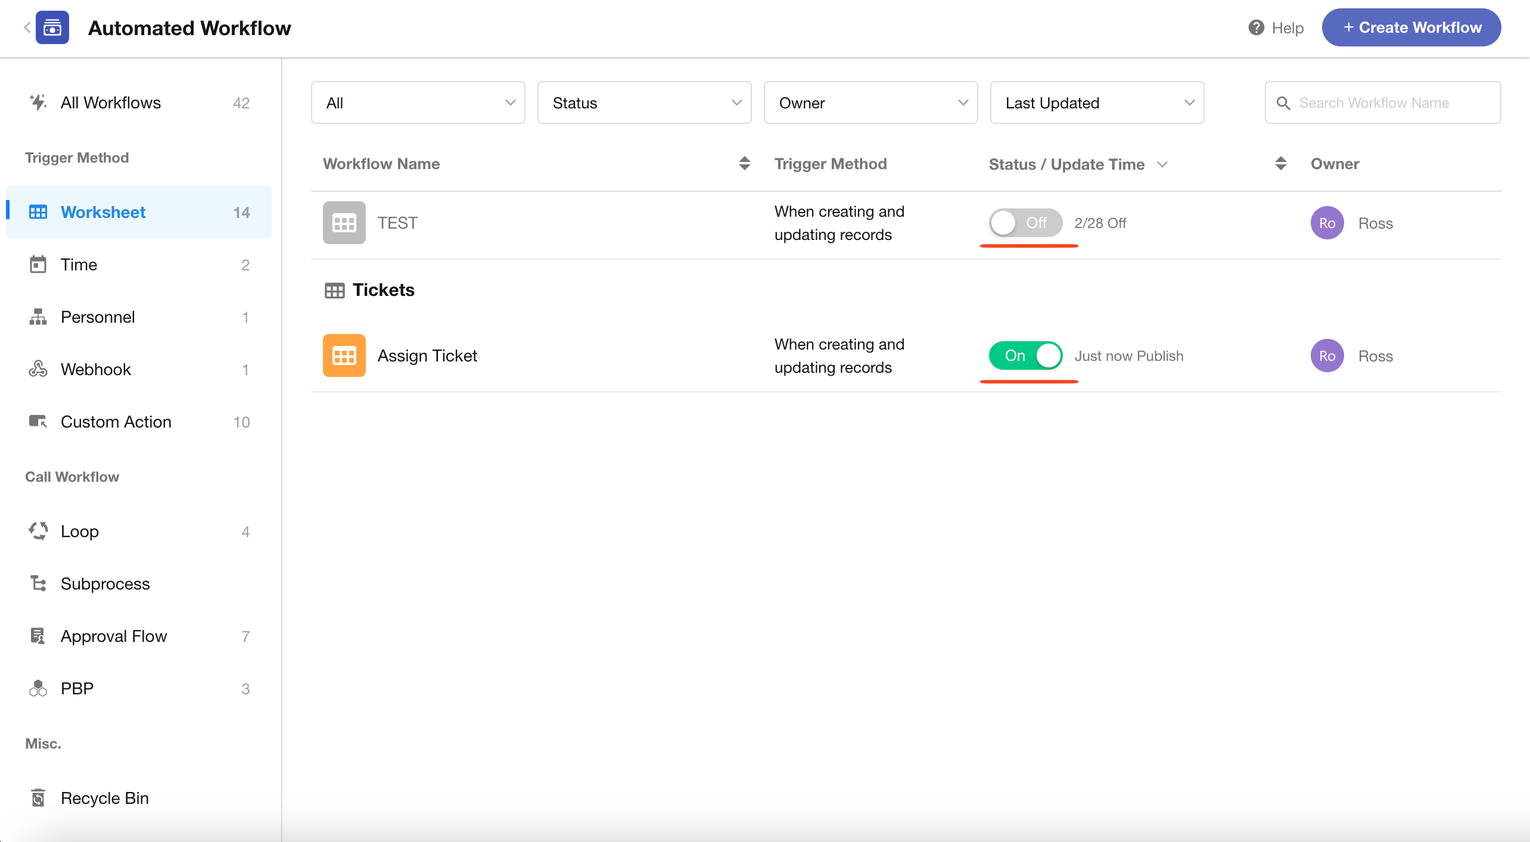
Task: Click the gray TEST workflow icon
Action: pos(344,223)
